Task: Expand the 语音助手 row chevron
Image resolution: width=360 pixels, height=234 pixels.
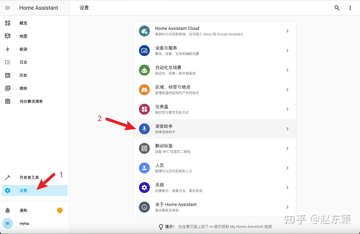Action: click(x=287, y=129)
